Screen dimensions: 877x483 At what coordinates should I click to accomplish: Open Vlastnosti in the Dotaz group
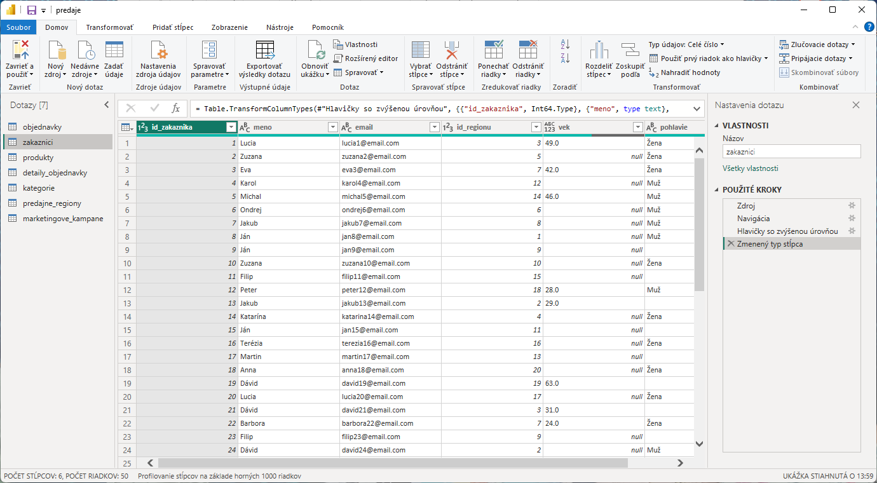tap(355, 44)
